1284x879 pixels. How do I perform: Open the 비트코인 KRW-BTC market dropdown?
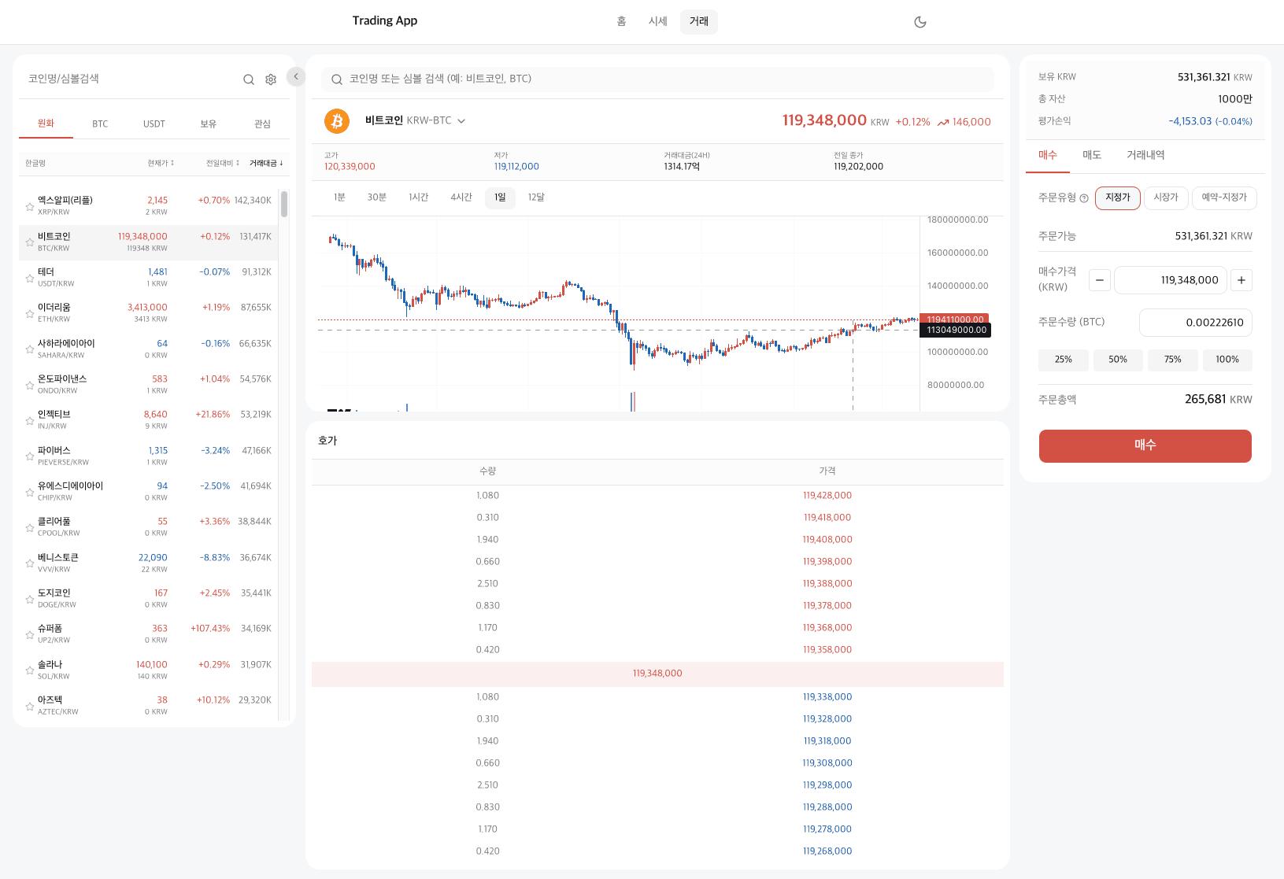[416, 121]
